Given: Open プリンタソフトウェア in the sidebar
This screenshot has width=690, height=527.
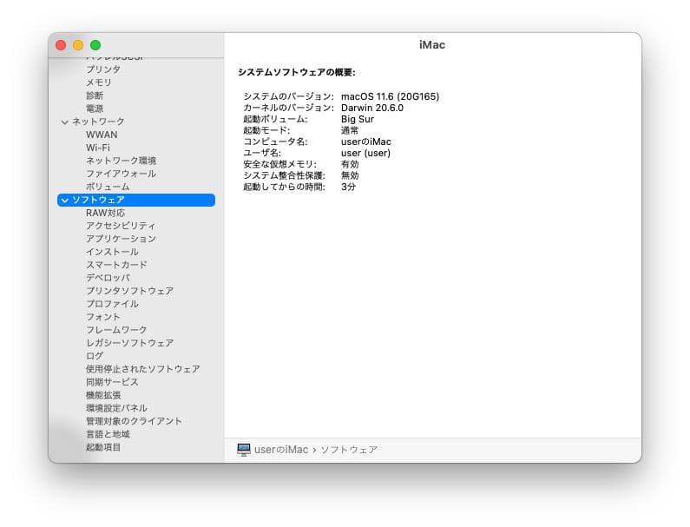Looking at the screenshot, I should 130,291.
